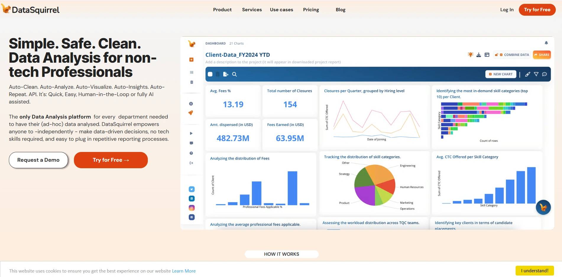Click the trash icon in dashboard sidebar

click(192, 82)
